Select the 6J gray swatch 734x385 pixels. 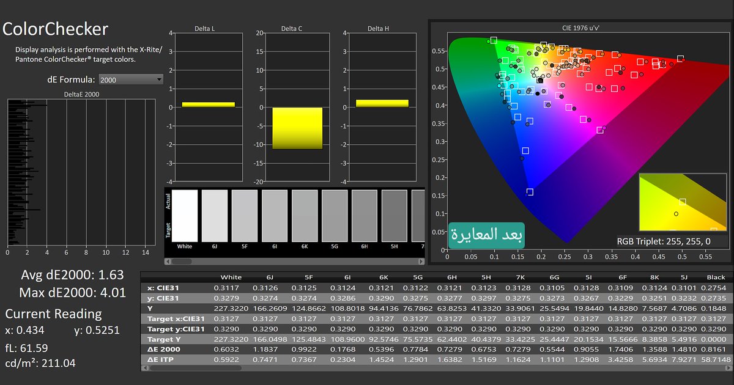click(x=215, y=216)
